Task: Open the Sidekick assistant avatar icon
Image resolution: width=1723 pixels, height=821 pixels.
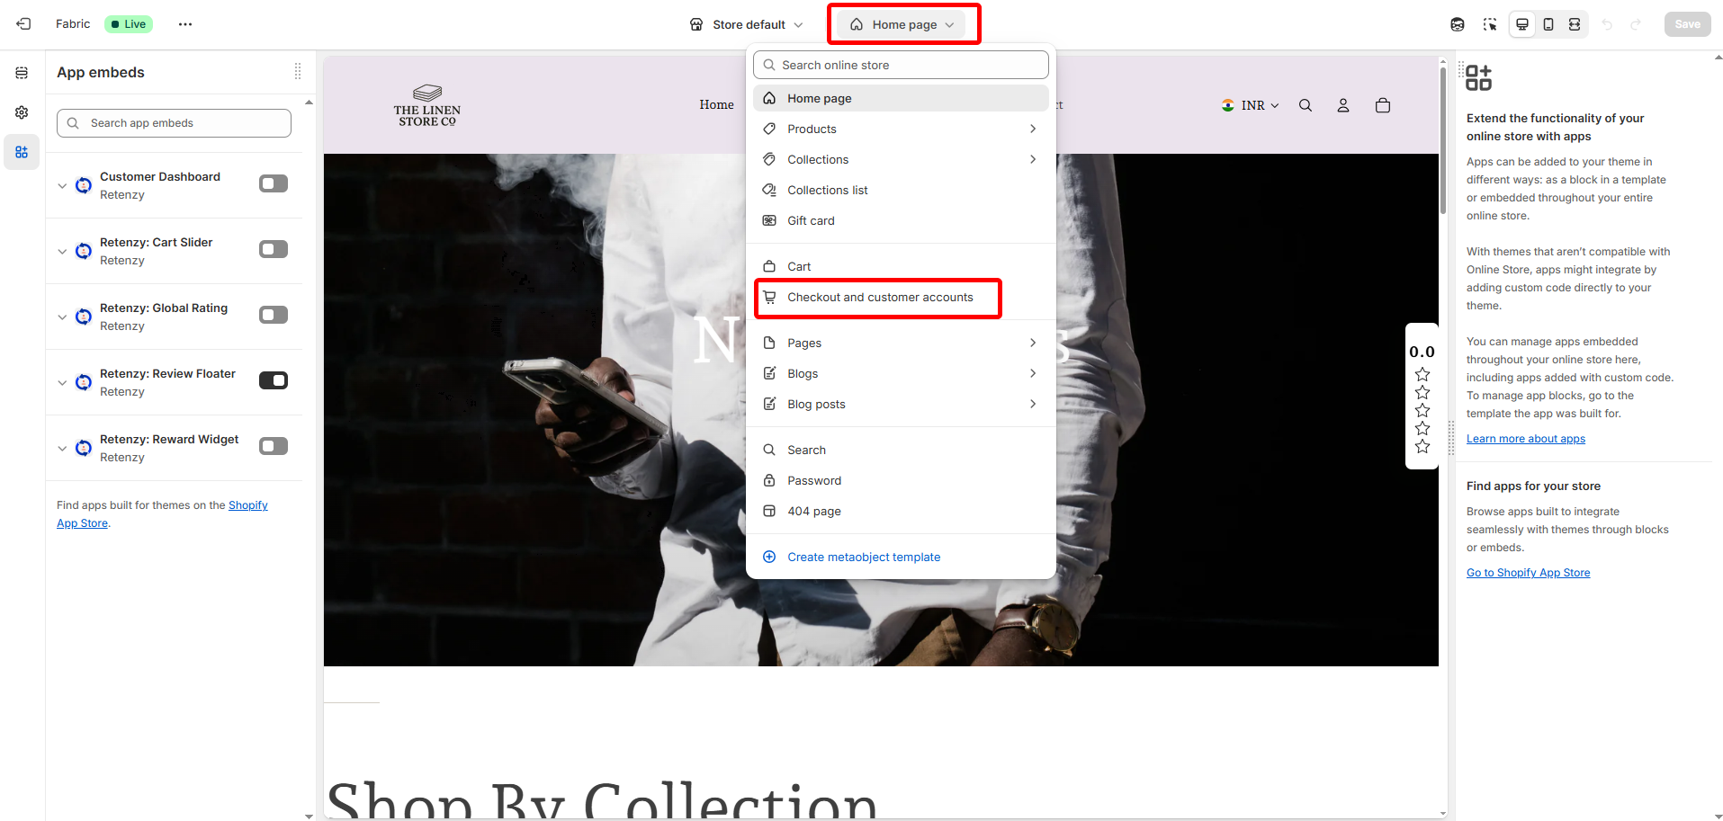Action: (1458, 24)
